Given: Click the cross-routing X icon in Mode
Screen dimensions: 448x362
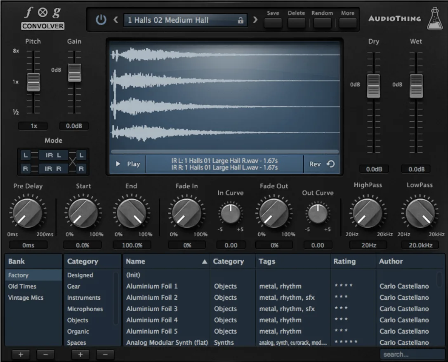Looking at the screenshot, I should pyautogui.click(x=73, y=162).
